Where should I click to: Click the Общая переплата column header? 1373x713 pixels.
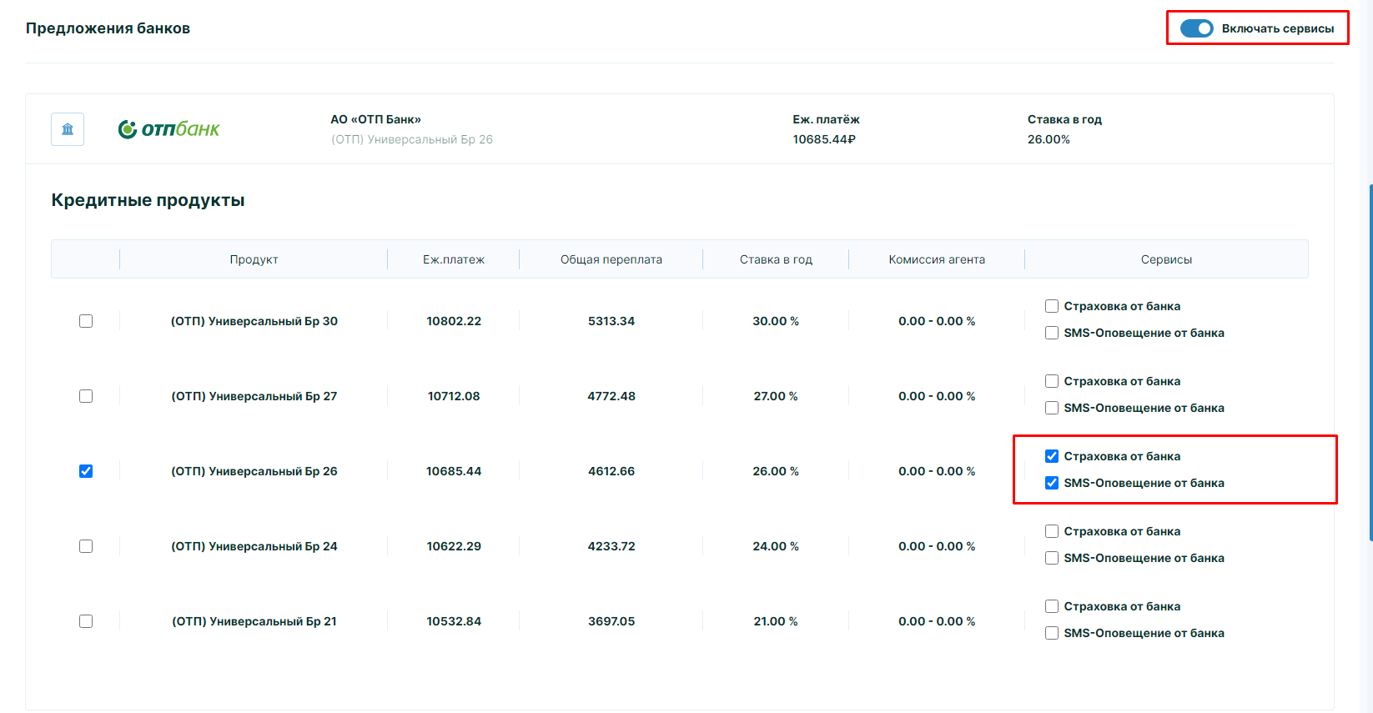(x=611, y=259)
